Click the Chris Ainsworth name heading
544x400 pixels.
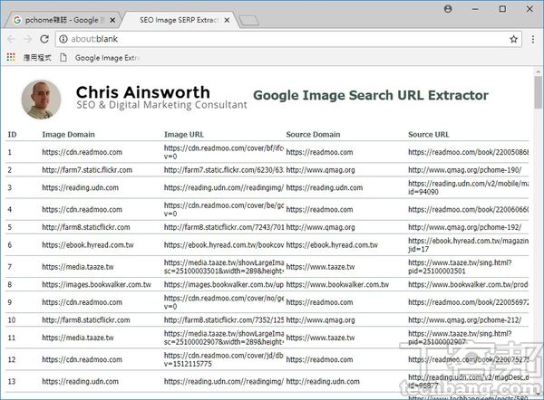click(142, 92)
